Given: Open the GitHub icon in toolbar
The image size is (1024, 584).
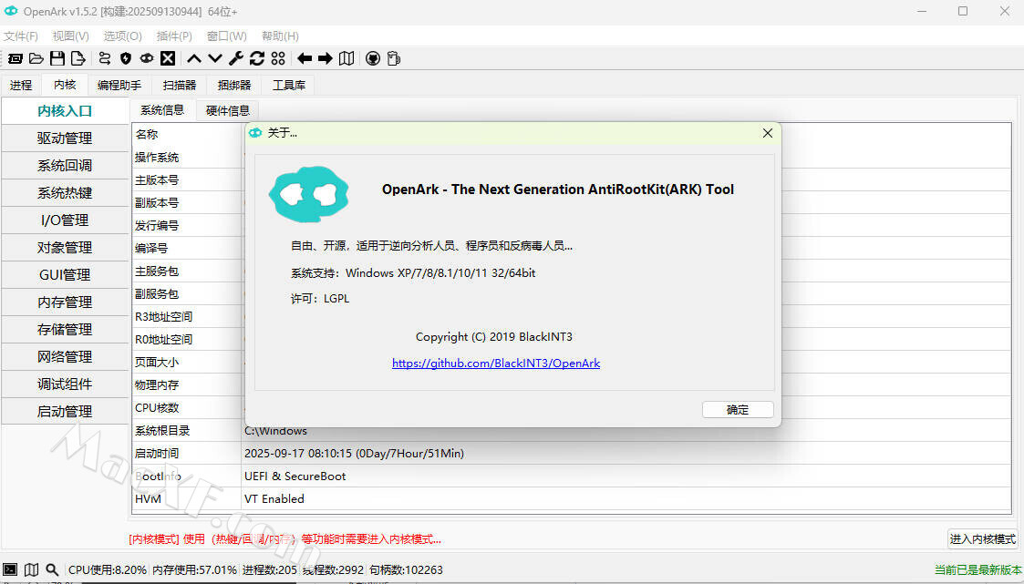Looking at the screenshot, I should coord(373,58).
